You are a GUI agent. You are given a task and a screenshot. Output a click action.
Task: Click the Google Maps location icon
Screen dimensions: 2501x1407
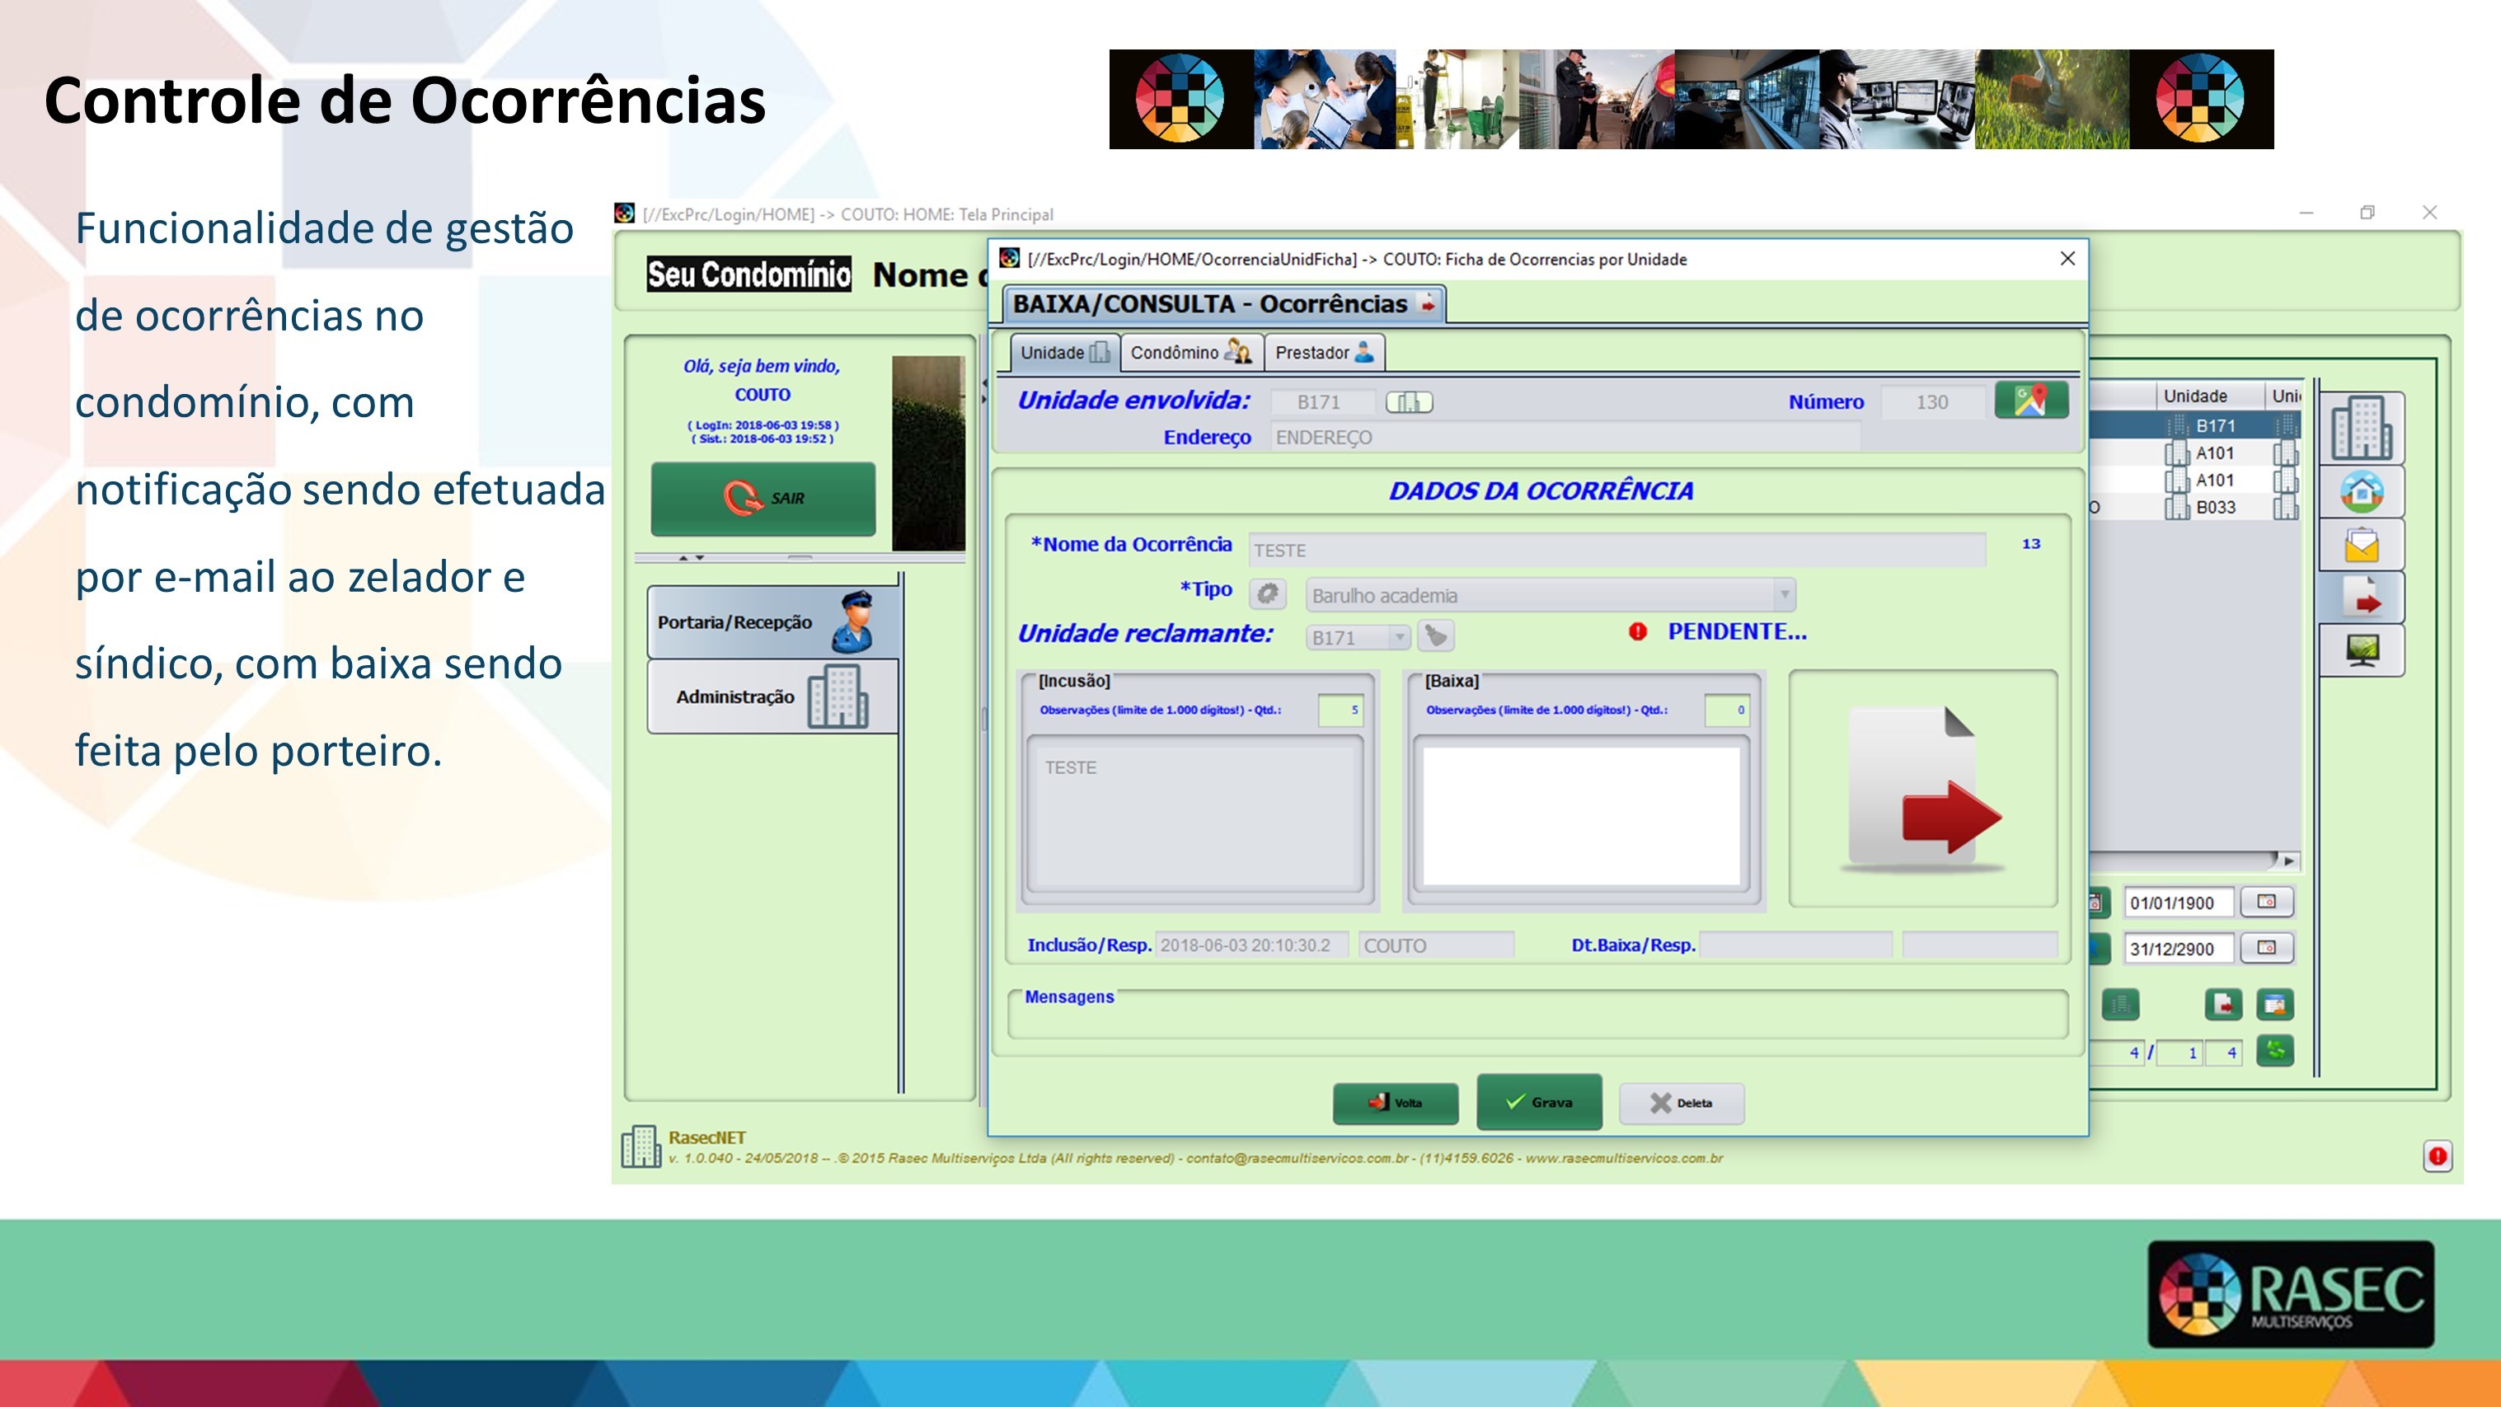(2030, 400)
